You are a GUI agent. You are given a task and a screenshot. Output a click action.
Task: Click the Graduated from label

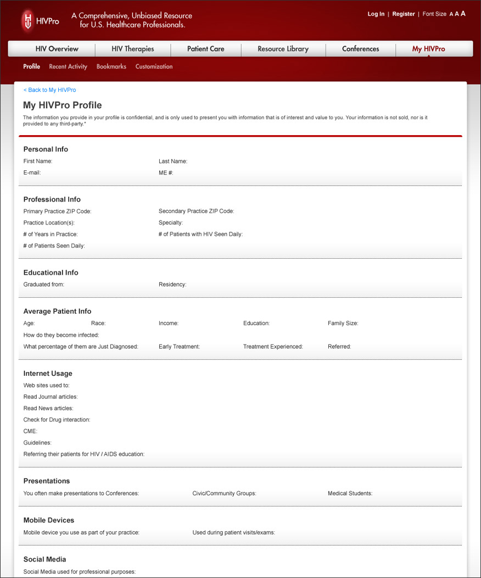click(44, 285)
